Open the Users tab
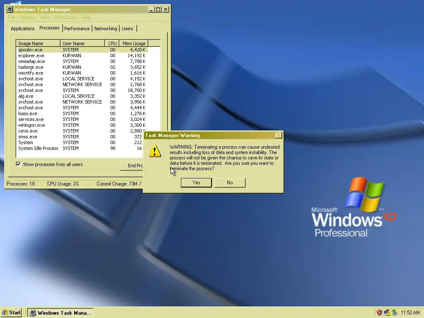 pyautogui.click(x=128, y=29)
